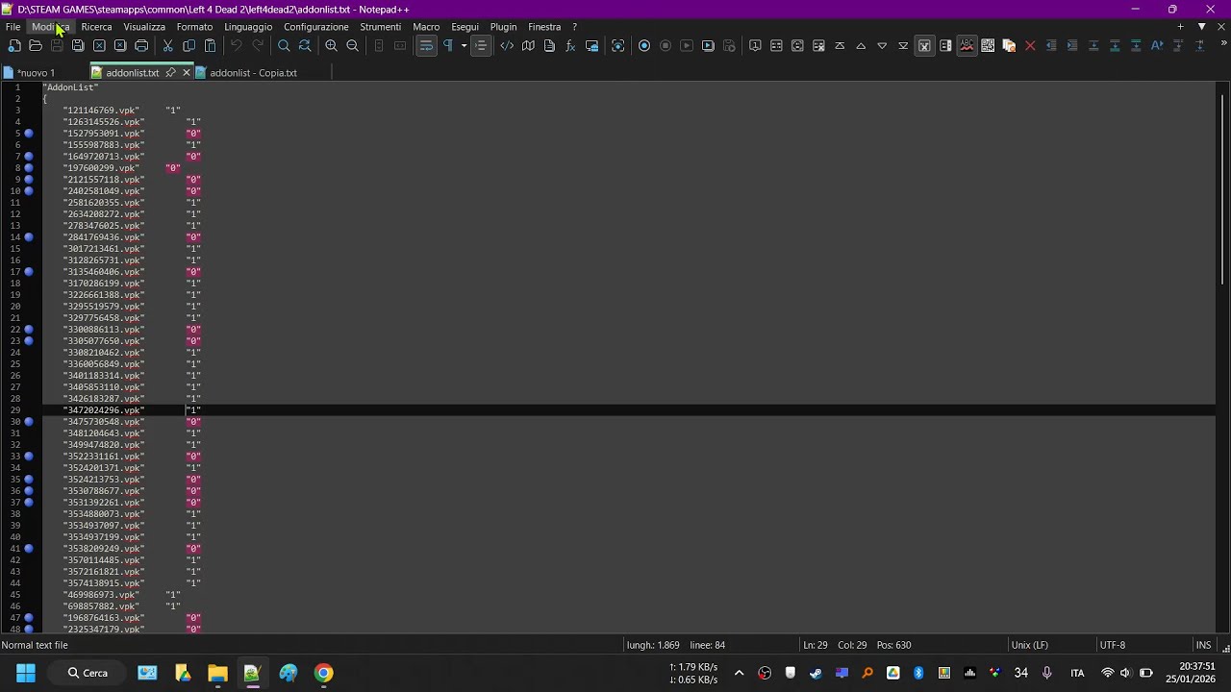Open the Strumenti menu

(x=380, y=27)
